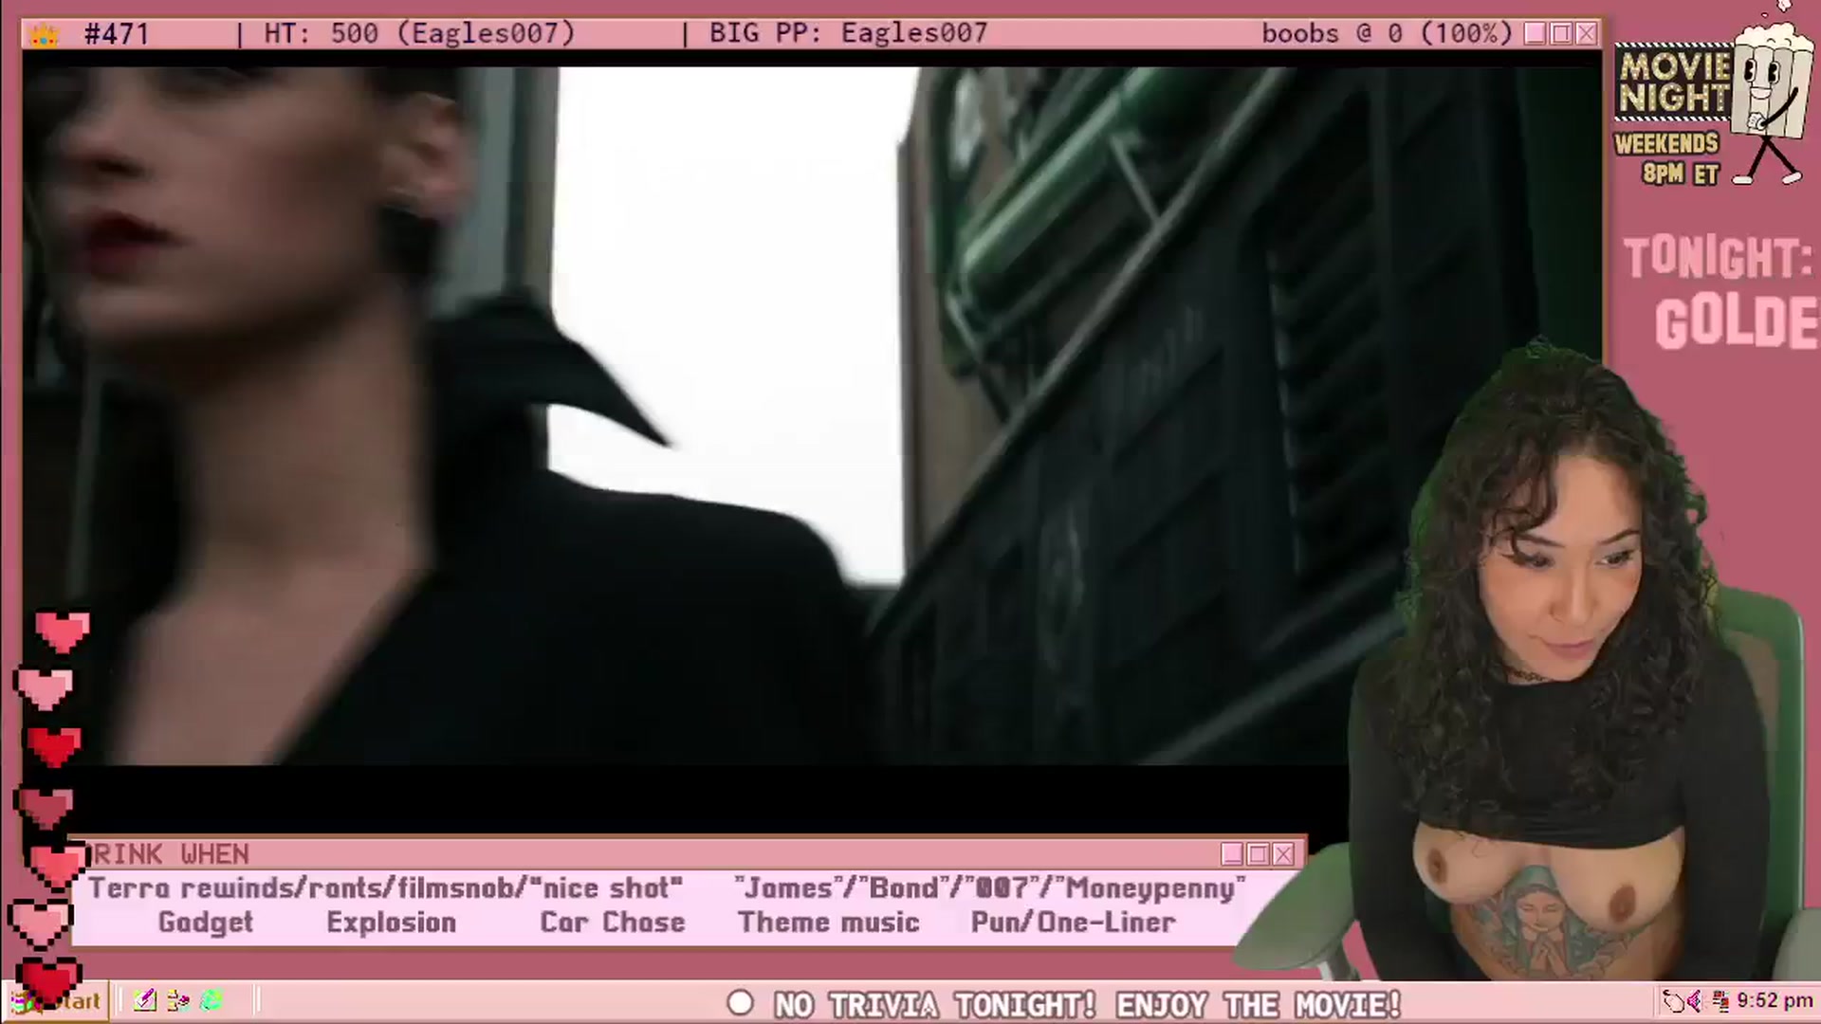Select the Gadget drinking rule

pos(205,923)
